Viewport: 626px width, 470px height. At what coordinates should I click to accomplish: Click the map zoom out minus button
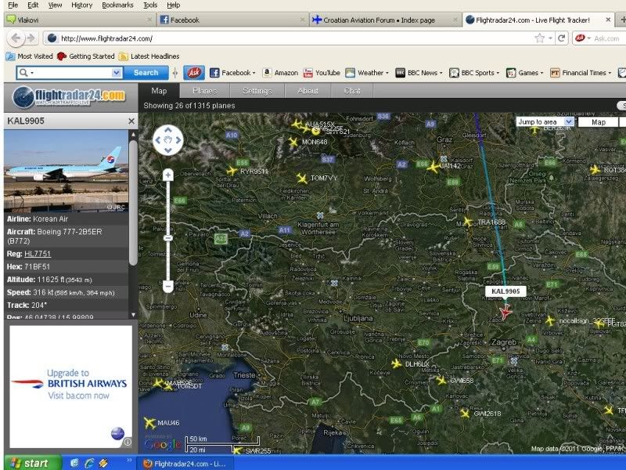click(168, 286)
